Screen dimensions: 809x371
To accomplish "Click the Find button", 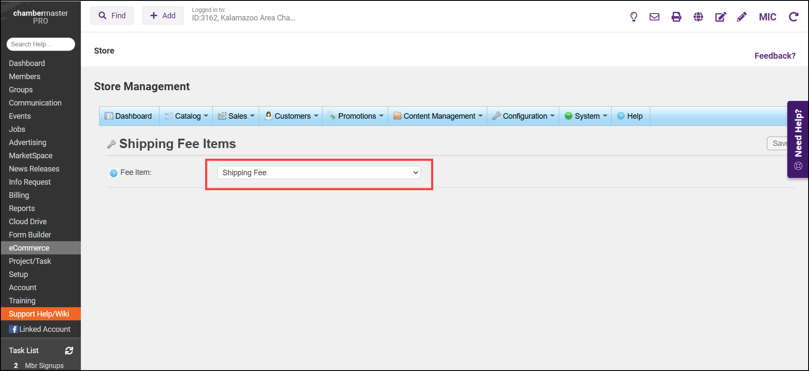I will pos(112,16).
